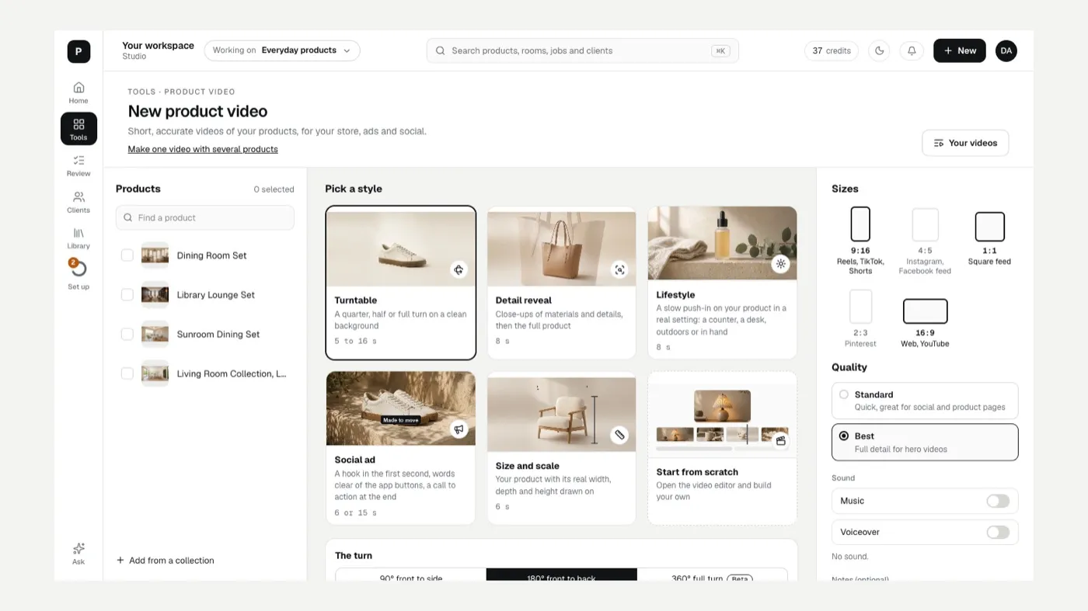This screenshot has height=611, width=1088.
Task: Check the Library Lounge Set checkbox
Action: pos(127,295)
